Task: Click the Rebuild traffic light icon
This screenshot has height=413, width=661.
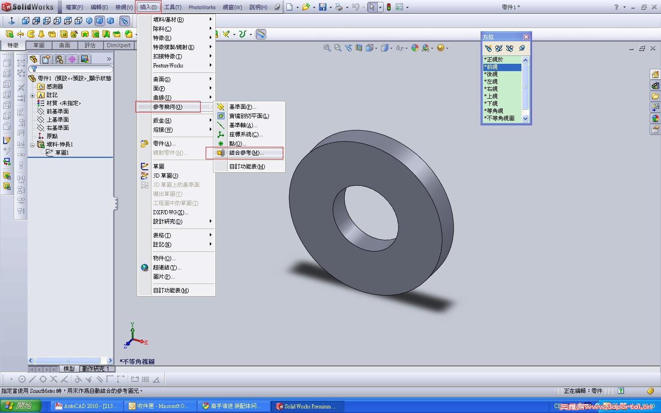Action: pyautogui.click(x=389, y=7)
